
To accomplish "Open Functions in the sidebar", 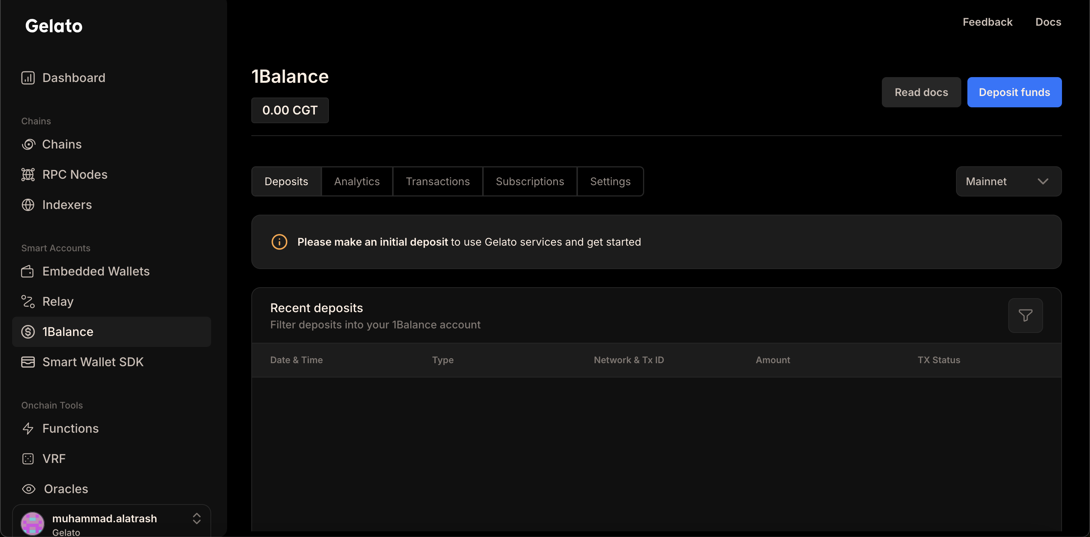I will pyautogui.click(x=112, y=429).
